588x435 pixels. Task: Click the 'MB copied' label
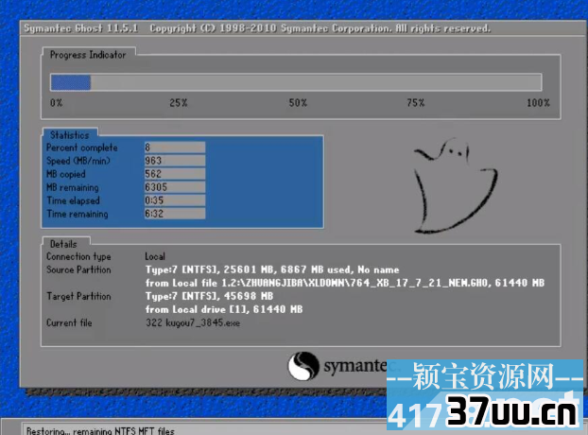click(66, 174)
